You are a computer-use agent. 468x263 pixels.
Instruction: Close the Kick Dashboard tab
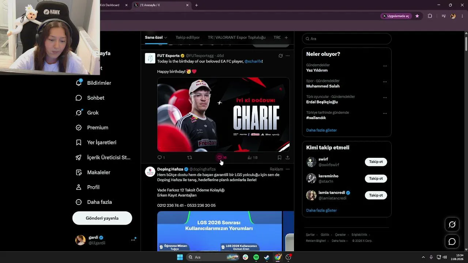127,5
